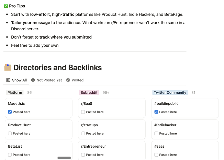Tick the #indiehacker Posted here checkbox
The image size is (224, 160).
(156, 134)
